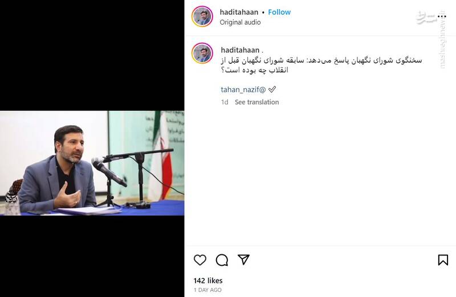Follow the haditahaan account
The image size is (456, 297).
pyautogui.click(x=279, y=12)
